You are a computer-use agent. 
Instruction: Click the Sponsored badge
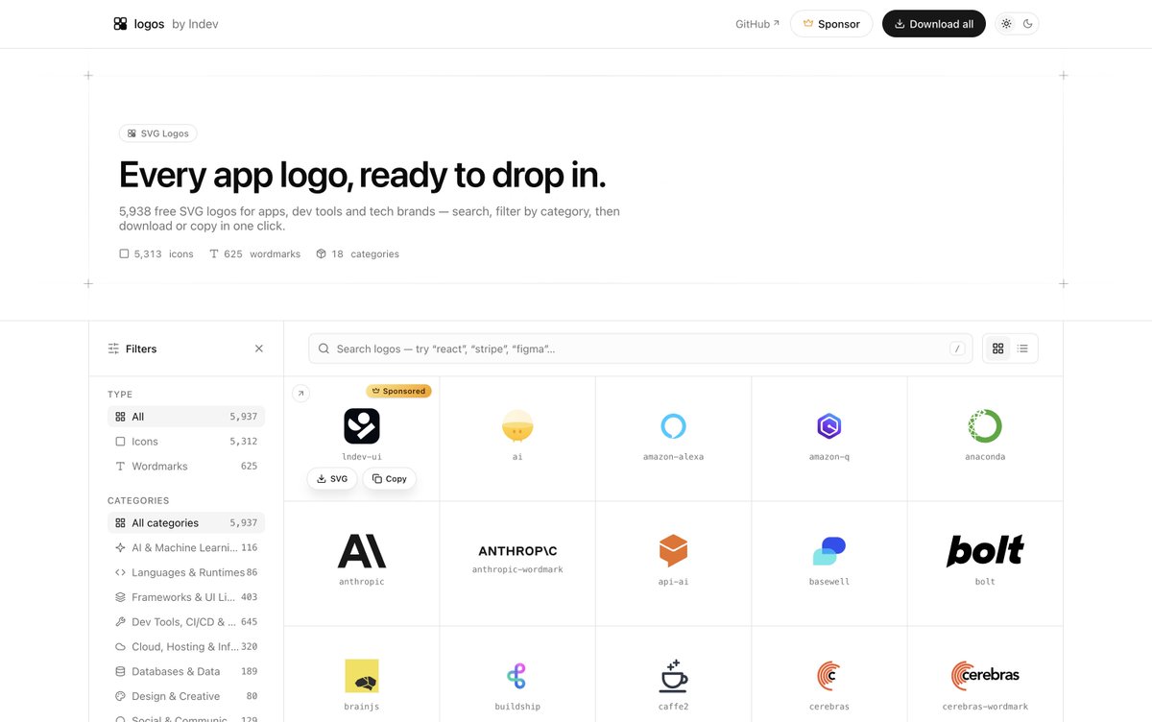398,391
